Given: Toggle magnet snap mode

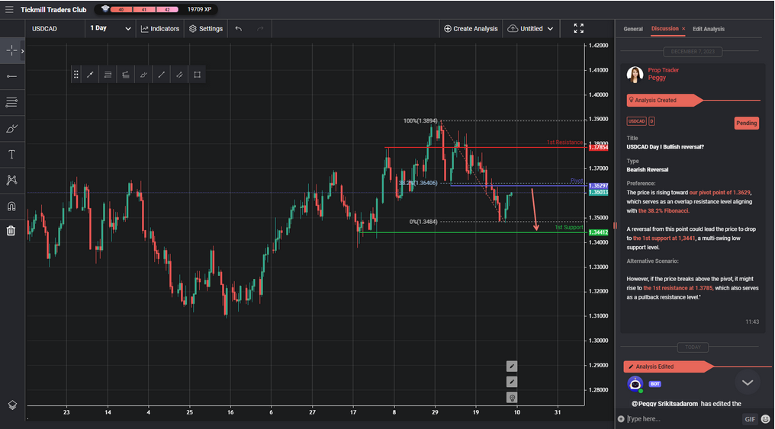Looking at the screenshot, I should (11, 206).
